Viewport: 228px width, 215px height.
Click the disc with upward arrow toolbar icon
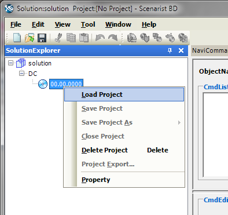[x=170, y=38]
